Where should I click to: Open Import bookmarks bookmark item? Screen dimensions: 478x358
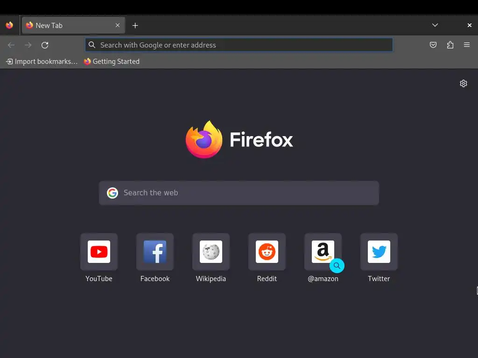click(x=42, y=62)
